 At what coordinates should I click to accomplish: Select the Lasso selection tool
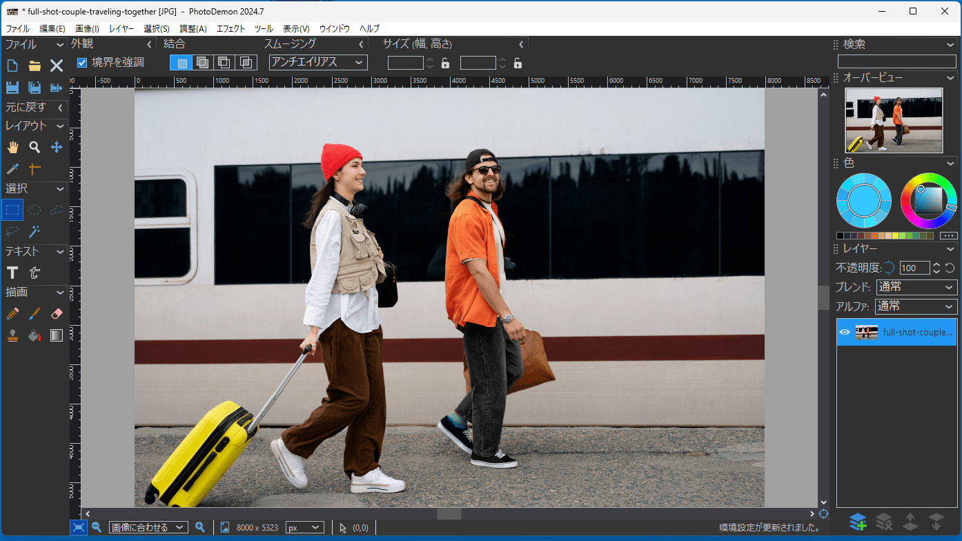pyautogui.click(x=12, y=231)
